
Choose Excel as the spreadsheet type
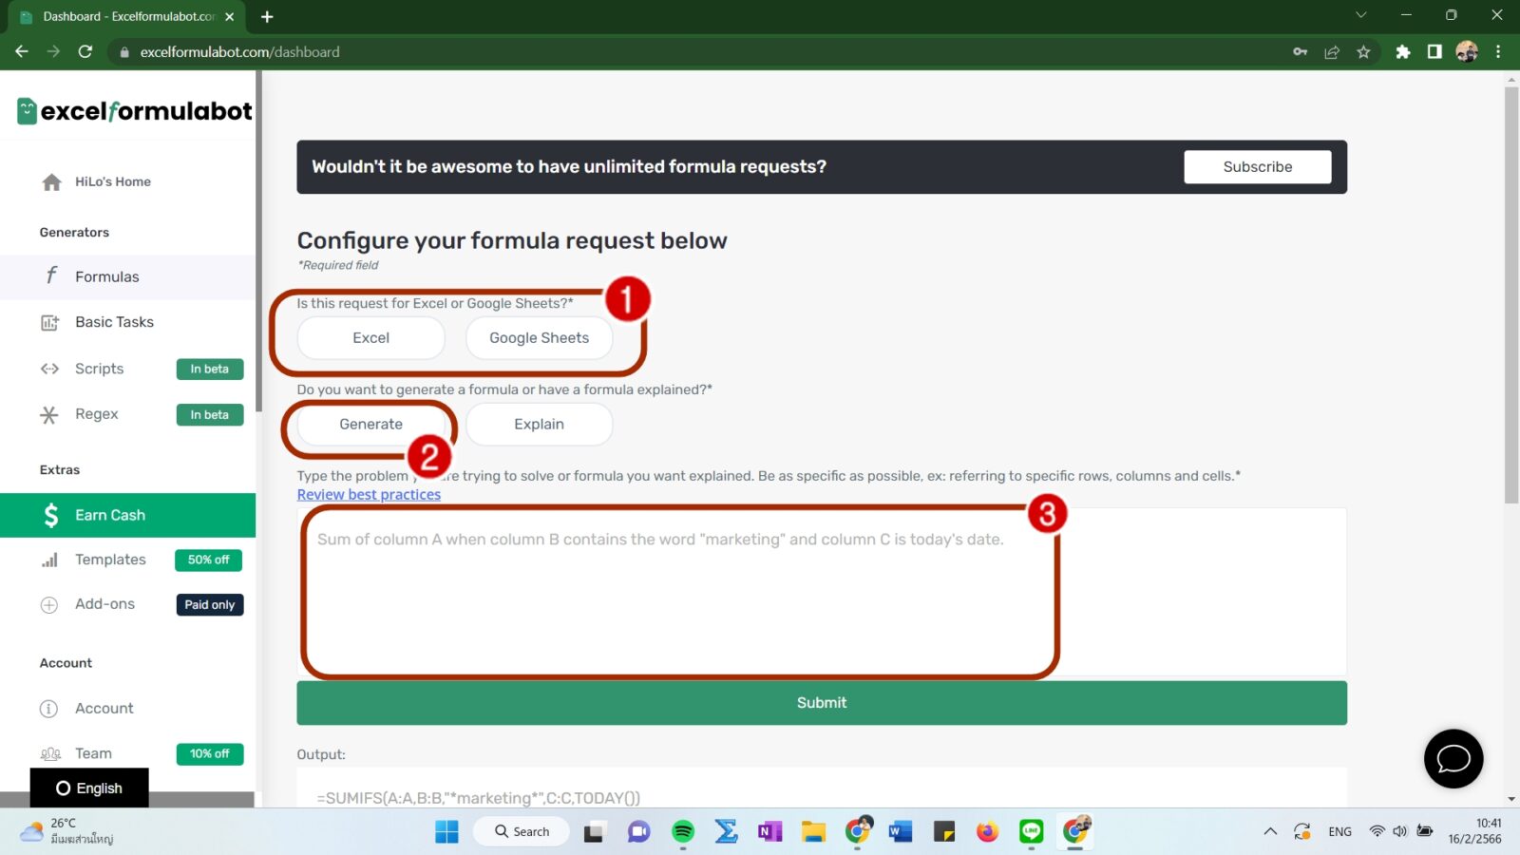(370, 338)
